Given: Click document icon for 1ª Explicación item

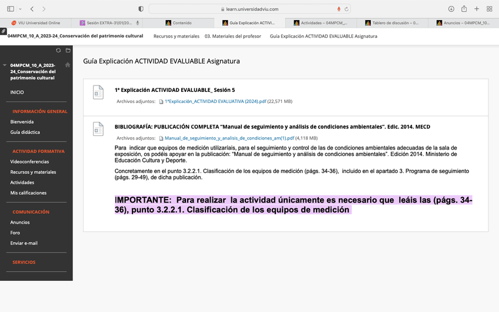Looking at the screenshot, I should click(98, 92).
